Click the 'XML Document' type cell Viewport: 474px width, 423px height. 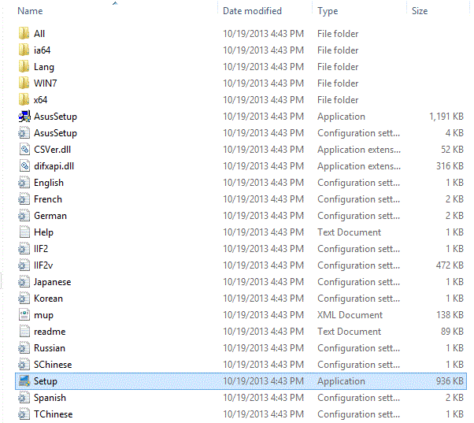tap(350, 315)
